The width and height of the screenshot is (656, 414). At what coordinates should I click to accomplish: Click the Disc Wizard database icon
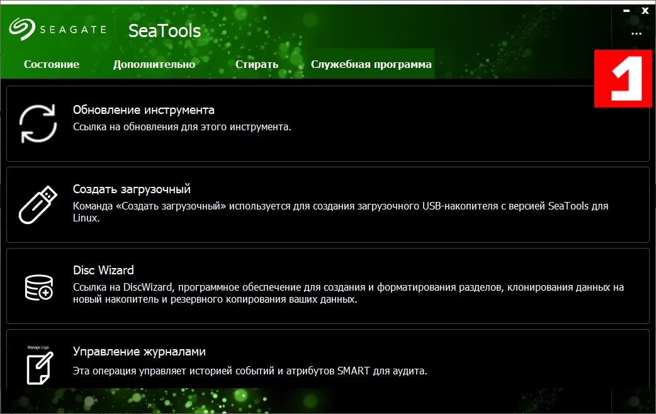coord(38,286)
